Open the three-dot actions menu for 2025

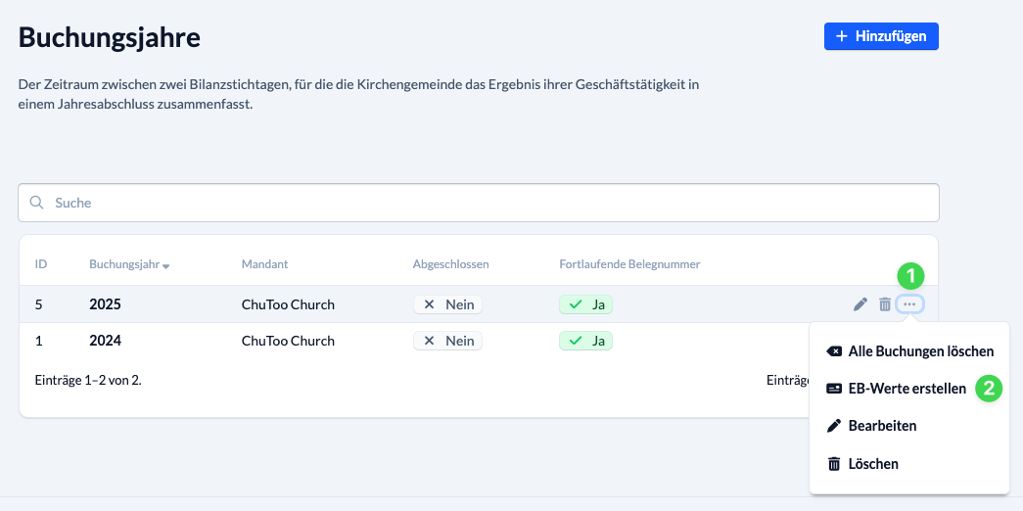(909, 304)
